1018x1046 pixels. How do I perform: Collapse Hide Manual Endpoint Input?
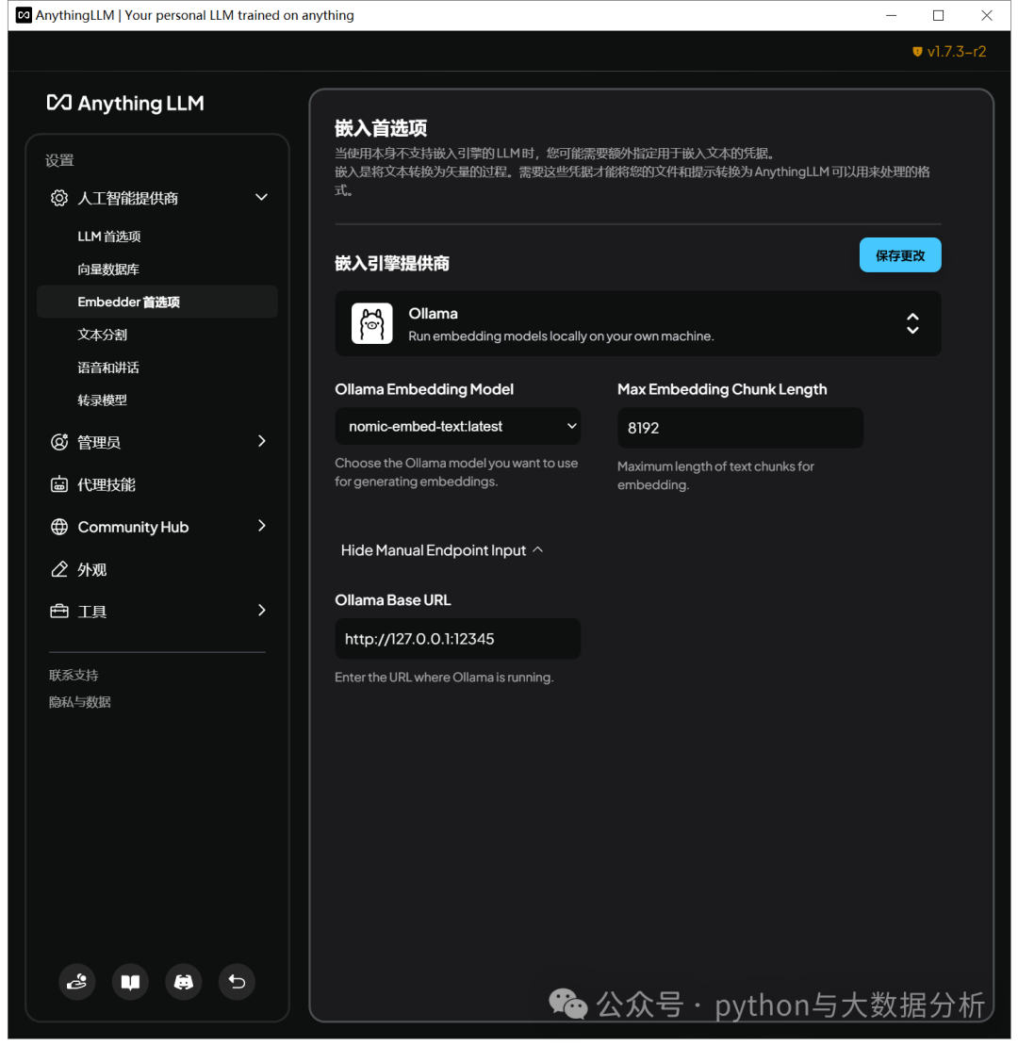pyautogui.click(x=442, y=549)
